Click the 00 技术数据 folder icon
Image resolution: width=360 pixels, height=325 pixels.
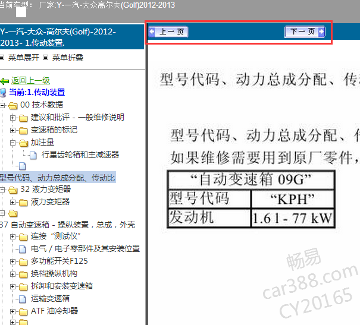tap(13, 105)
